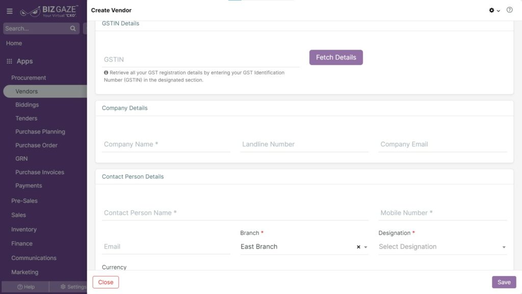The image size is (522, 294).
Task: Open the hamburger menu icon
Action: click(10, 11)
